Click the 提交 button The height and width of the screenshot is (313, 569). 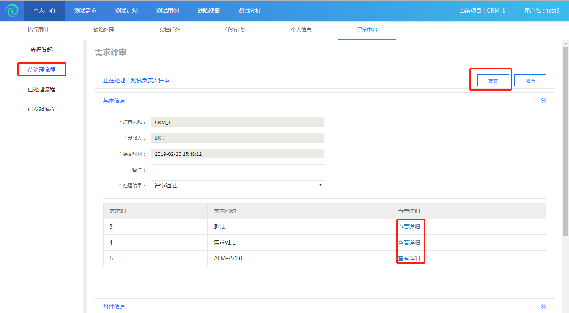click(x=493, y=81)
